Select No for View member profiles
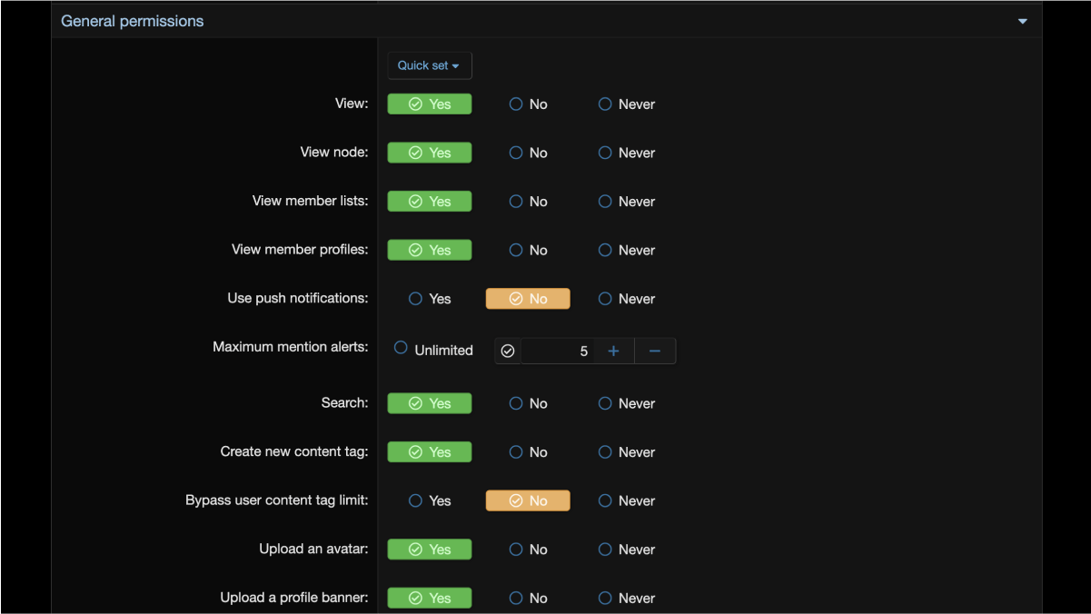The width and height of the screenshot is (1091, 614). click(528, 250)
